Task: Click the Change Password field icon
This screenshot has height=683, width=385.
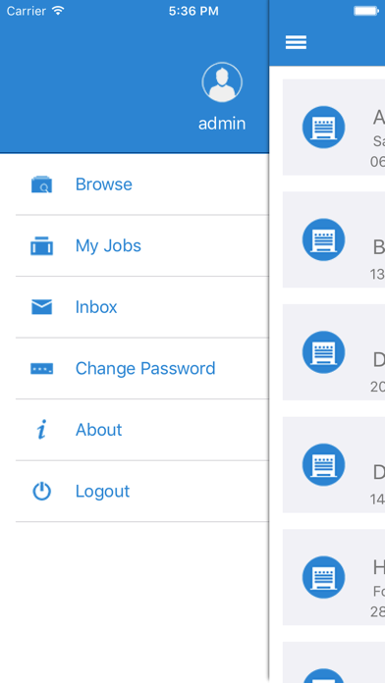Action: pyautogui.click(x=42, y=369)
